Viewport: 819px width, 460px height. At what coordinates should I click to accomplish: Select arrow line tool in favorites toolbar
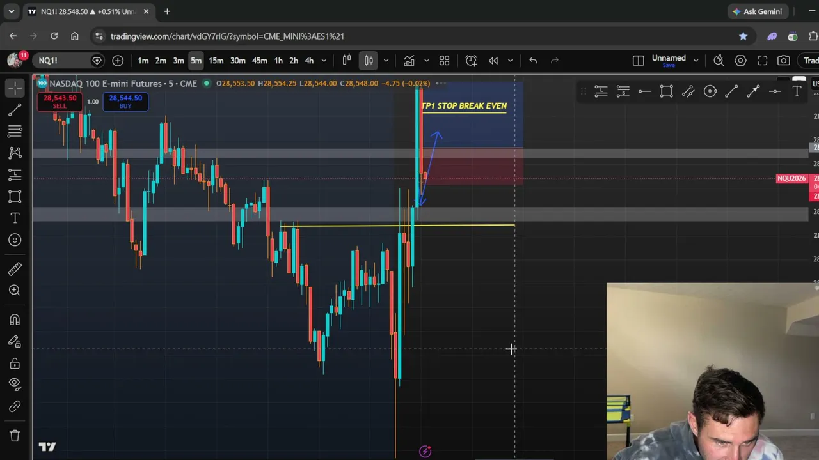[x=753, y=92]
